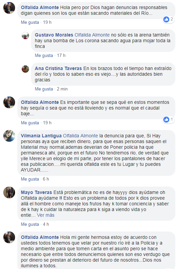Open Vilmania Lantigua's profile picture

click(9, 136)
